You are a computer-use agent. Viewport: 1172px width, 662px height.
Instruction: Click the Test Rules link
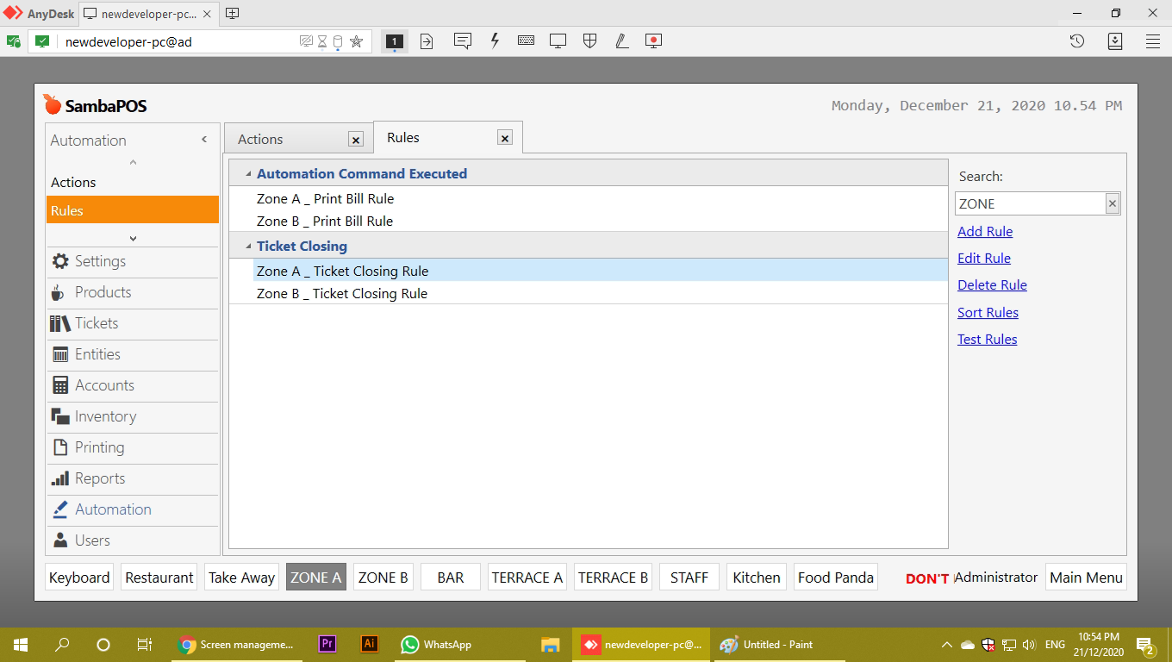987,339
